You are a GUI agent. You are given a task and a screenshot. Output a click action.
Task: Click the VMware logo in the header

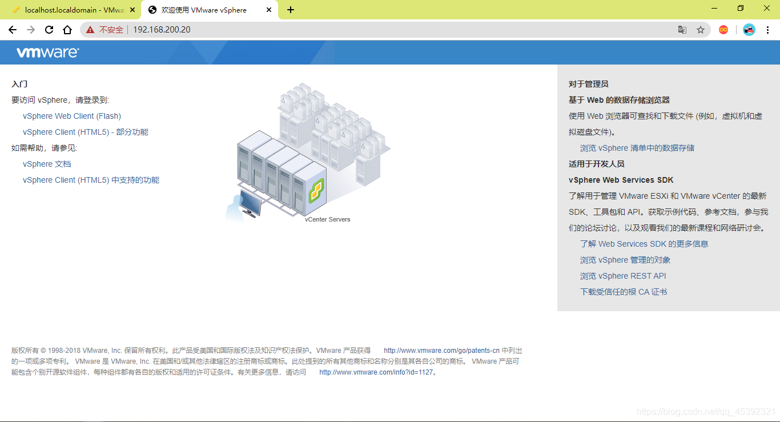click(47, 53)
